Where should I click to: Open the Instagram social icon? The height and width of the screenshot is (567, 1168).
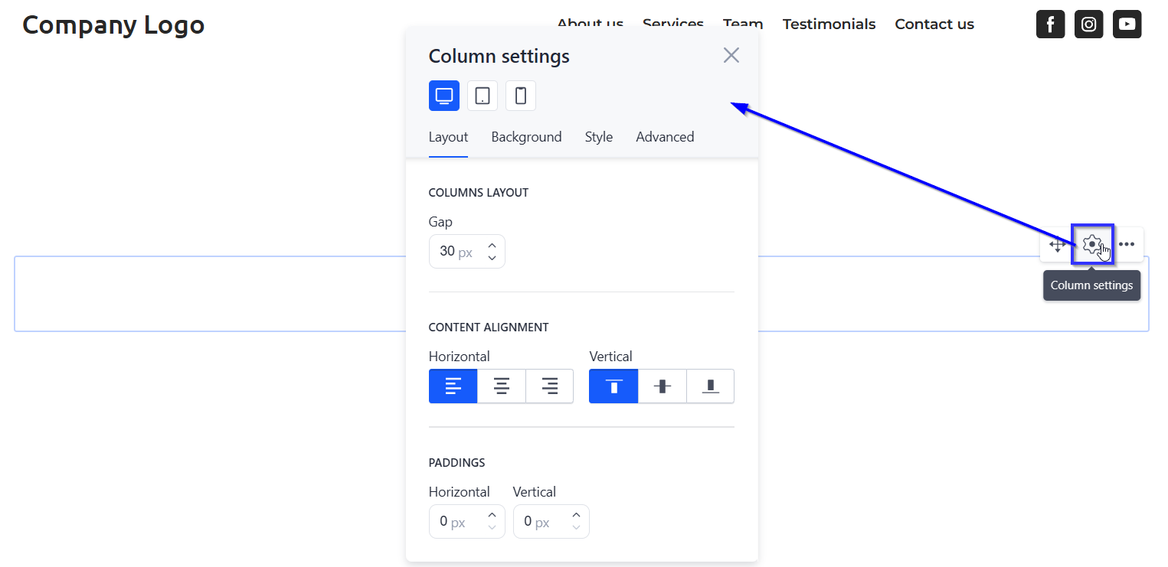pos(1088,24)
